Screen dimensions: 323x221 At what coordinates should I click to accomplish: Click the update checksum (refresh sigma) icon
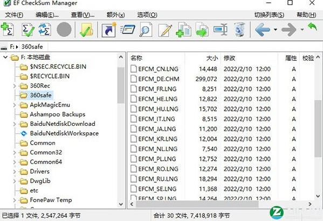point(45,30)
